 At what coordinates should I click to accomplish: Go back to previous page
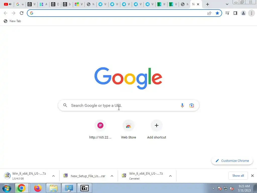6,13
